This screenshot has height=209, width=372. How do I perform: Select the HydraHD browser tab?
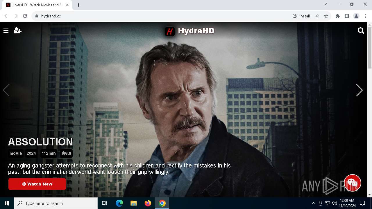(x=38, y=5)
